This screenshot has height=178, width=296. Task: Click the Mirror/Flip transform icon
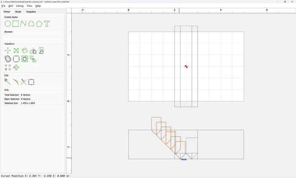click(x=33, y=51)
